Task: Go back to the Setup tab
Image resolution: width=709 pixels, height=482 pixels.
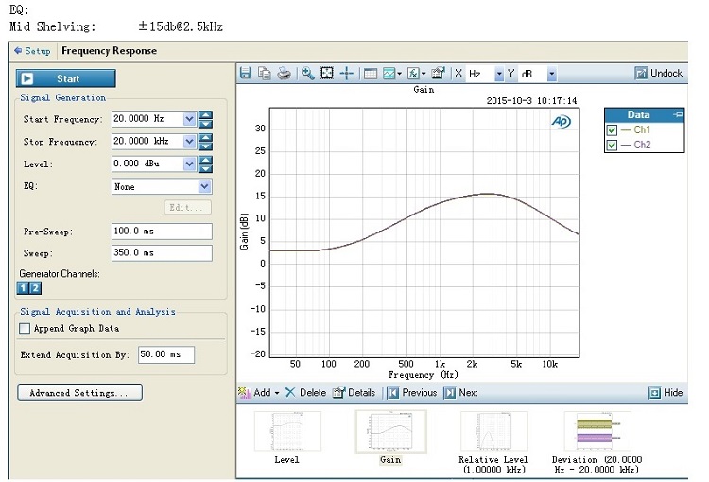Action: (x=32, y=51)
